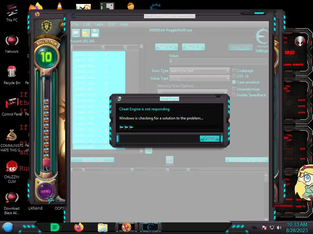Click the red arrow icon below address list
The image size is (313, 234).
pos(149,151)
